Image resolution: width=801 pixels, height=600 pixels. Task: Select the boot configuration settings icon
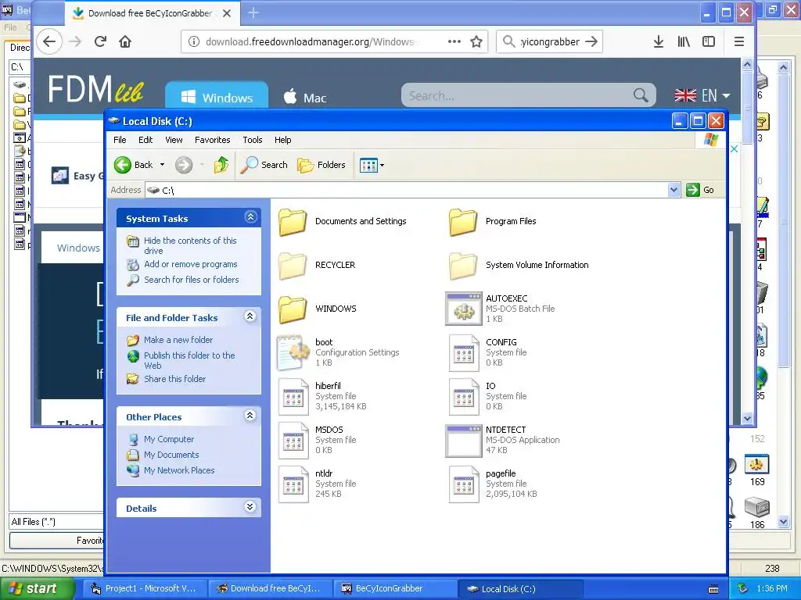tap(293, 352)
